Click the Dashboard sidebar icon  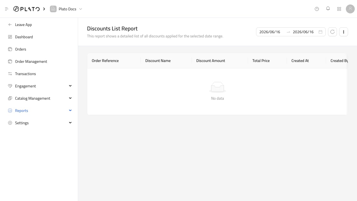[10, 37]
